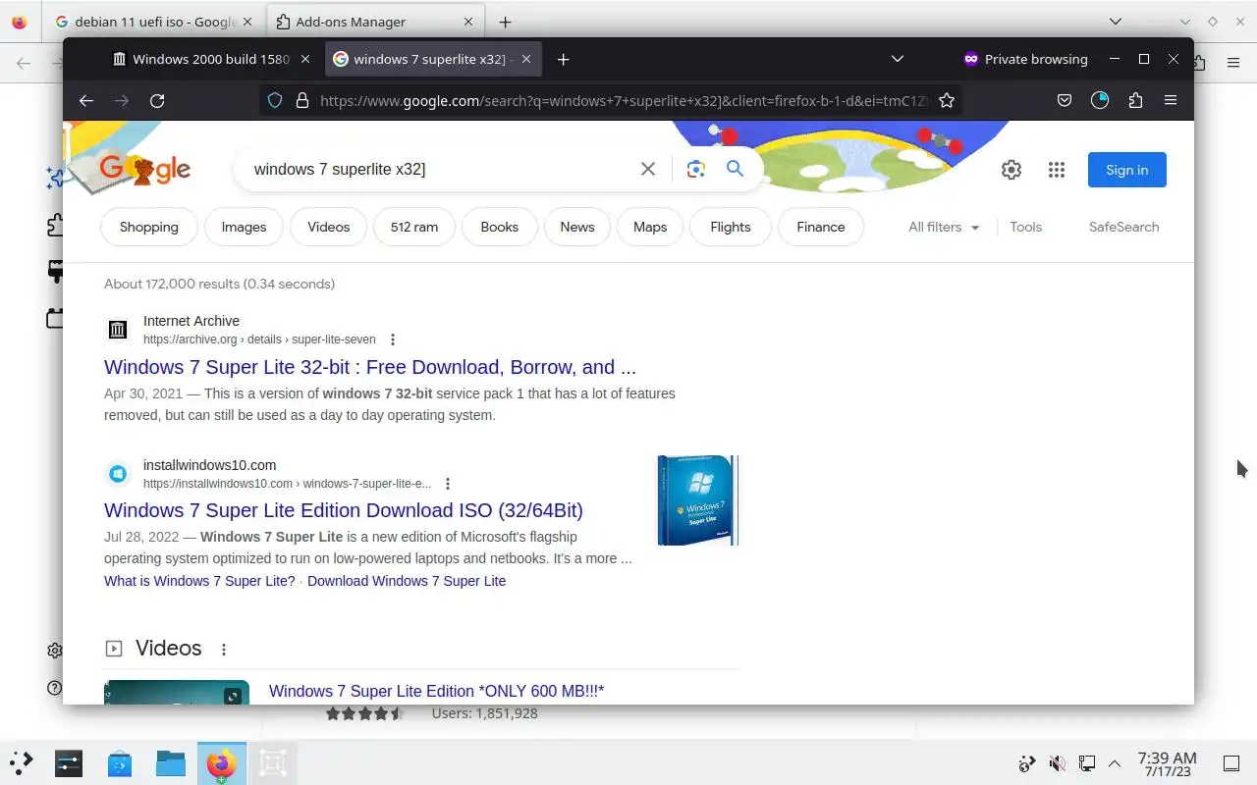Open new tab in private window
Image resolution: width=1257 pixels, height=785 pixels.
563,59
